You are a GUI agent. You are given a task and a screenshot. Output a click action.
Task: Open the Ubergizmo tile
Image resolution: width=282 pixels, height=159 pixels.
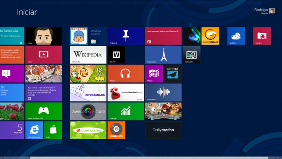(88, 130)
